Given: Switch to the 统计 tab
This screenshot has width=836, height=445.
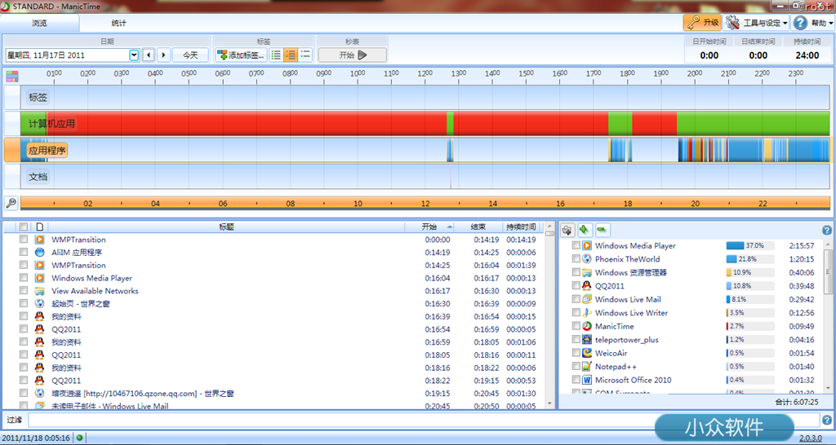Looking at the screenshot, I should (119, 23).
